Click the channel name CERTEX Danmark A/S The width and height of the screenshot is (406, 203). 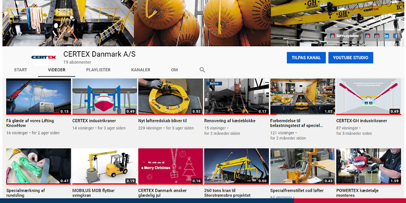[99, 54]
